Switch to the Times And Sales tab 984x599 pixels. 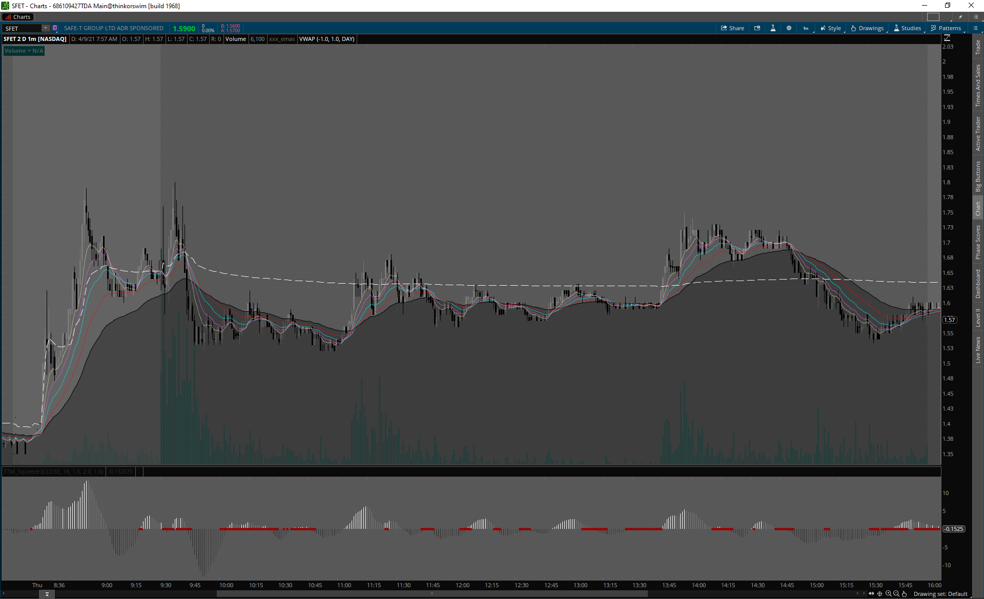click(x=978, y=85)
